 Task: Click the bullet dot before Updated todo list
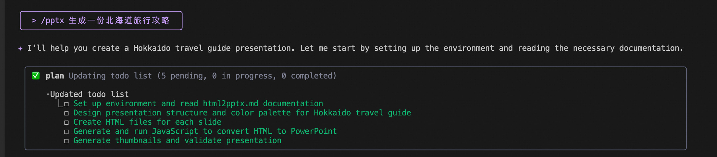coord(48,95)
